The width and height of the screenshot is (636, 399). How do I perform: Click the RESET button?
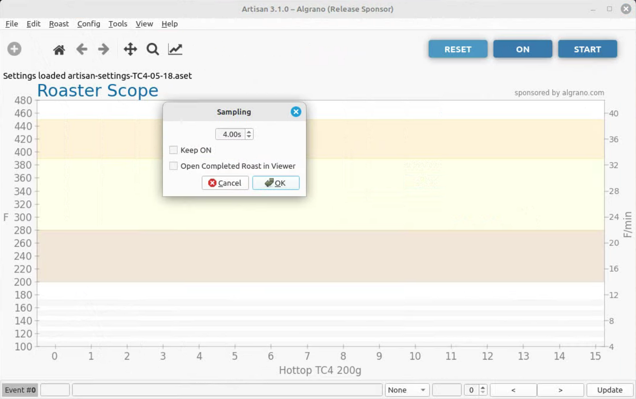click(x=458, y=49)
